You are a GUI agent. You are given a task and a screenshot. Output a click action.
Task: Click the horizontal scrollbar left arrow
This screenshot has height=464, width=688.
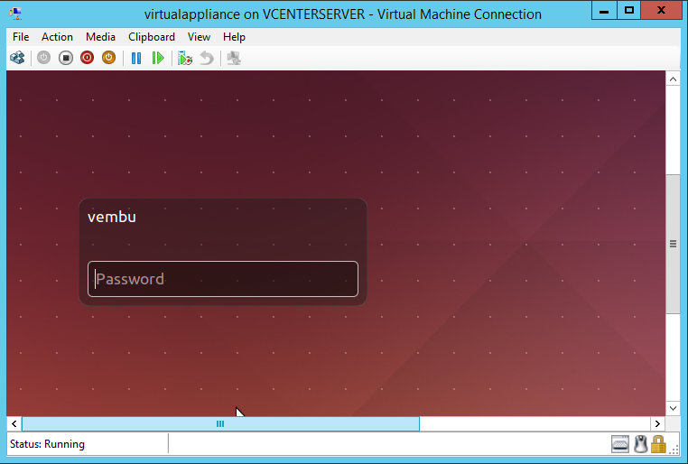(x=14, y=423)
